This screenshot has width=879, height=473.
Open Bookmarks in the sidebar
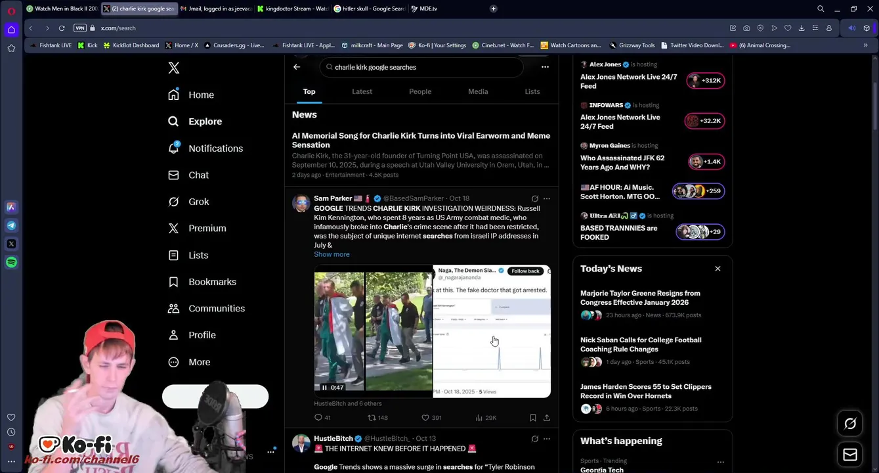pos(202,282)
